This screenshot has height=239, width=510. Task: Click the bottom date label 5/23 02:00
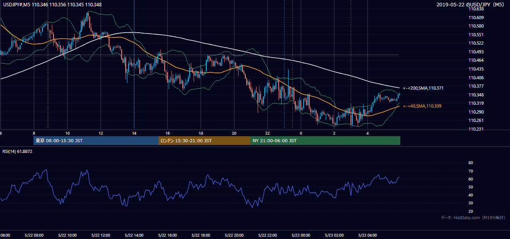click(334, 235)
